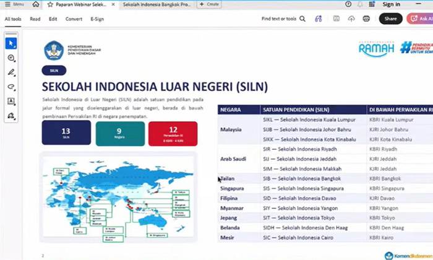Click 'KBRI Bangkok' cell
The image size is (433, 260).
385,178
